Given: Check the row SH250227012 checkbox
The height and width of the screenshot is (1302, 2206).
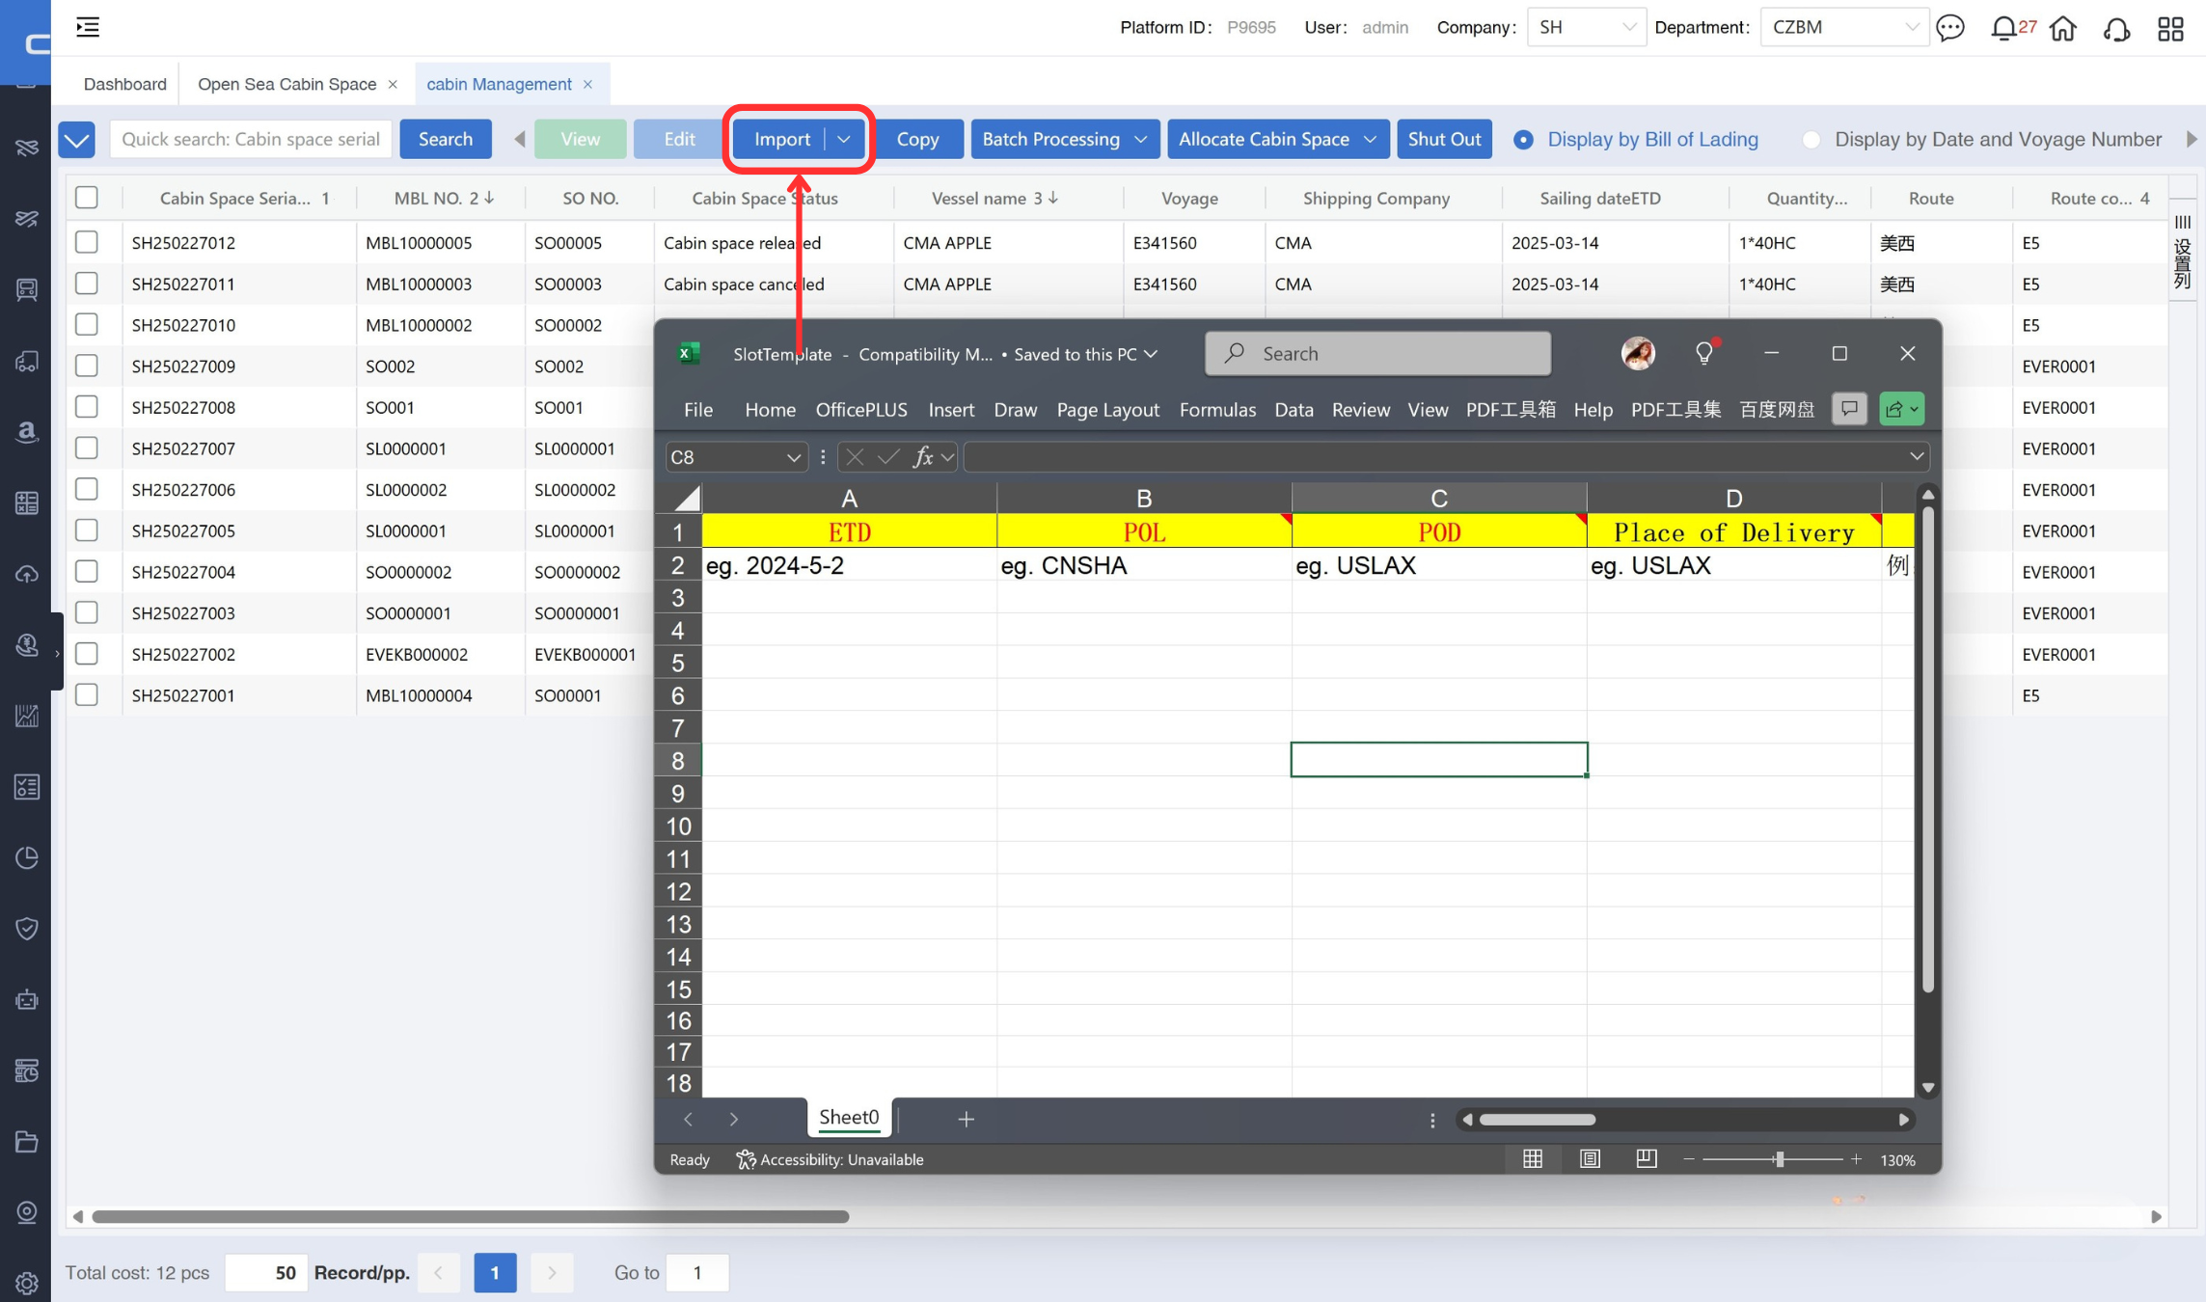Looking at the screenshot, I should tap(87, 241).
